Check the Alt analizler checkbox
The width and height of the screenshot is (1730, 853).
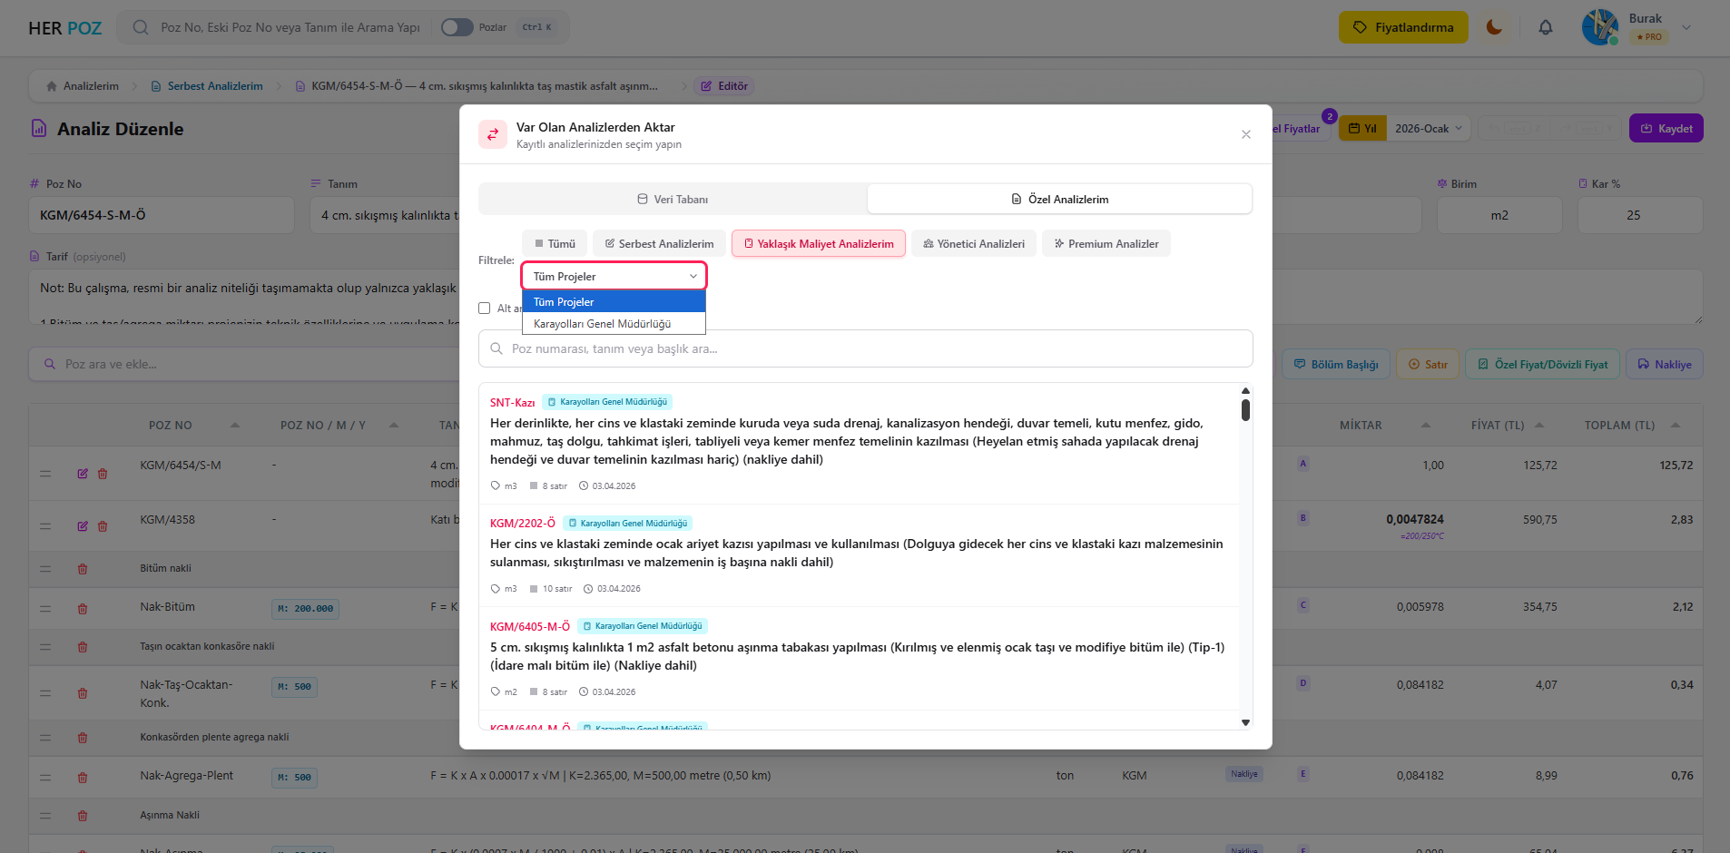coord(485,309)
